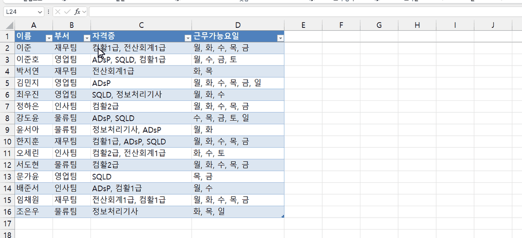
Task: Open the 부서 column filter dropdown
Action: coord(87,38)
